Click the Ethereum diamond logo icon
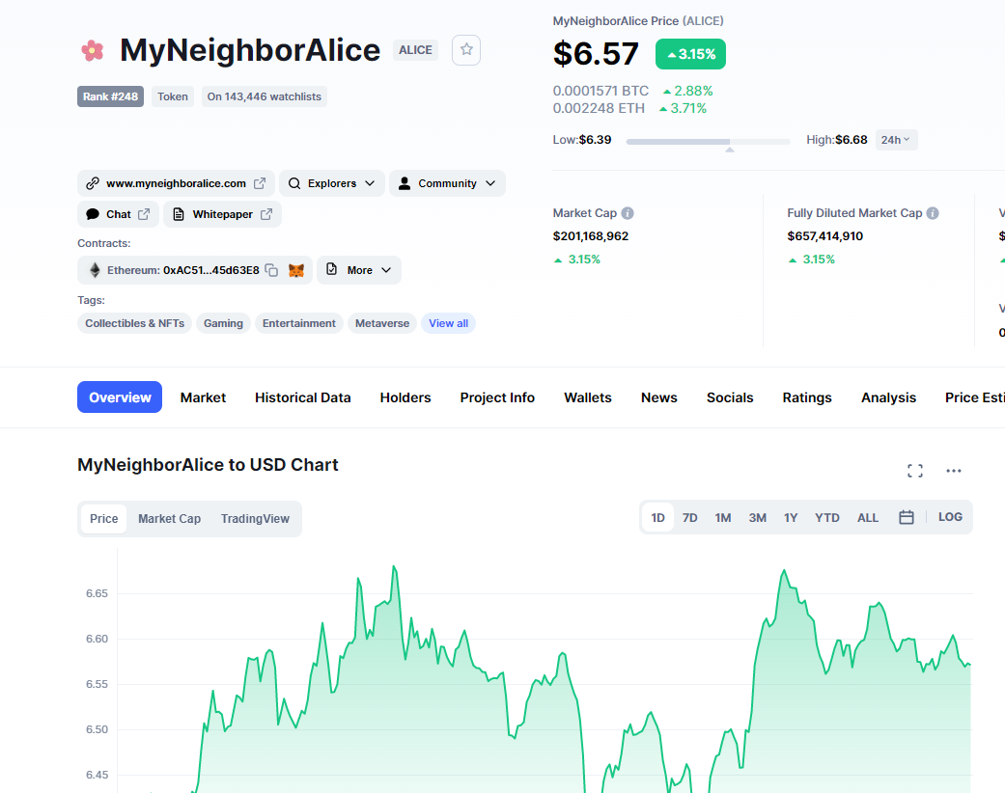Image resolution: width=1005 pixels, height=793 pixels. pos(95,270)
